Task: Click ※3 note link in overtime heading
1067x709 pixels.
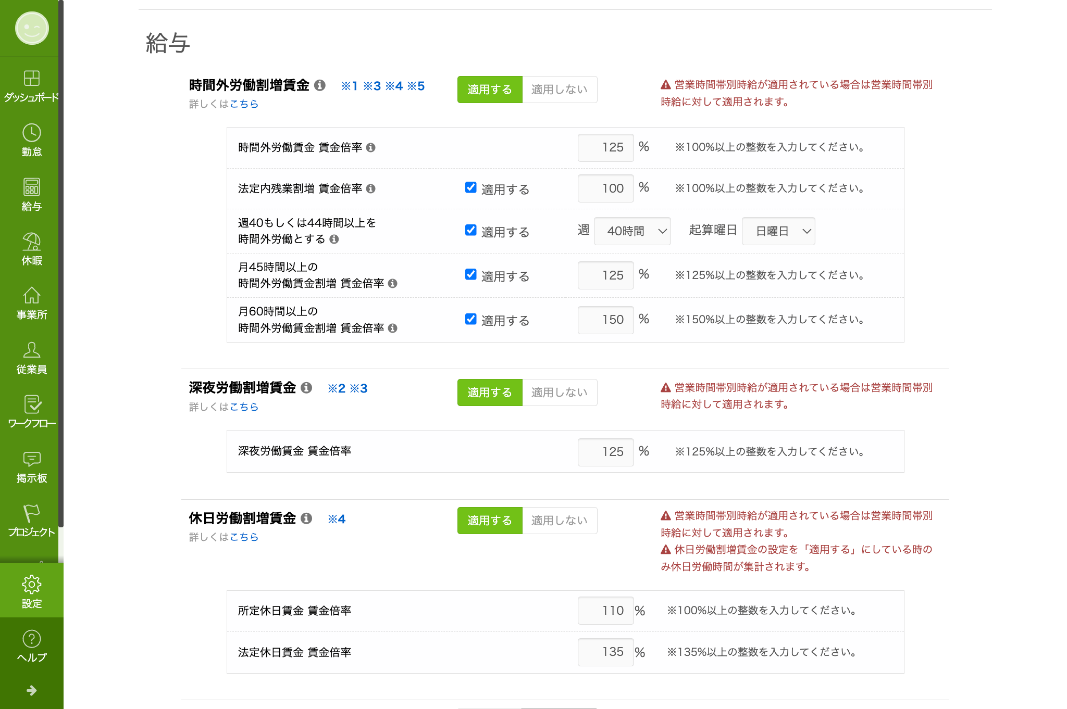Action: click(372, 86)
